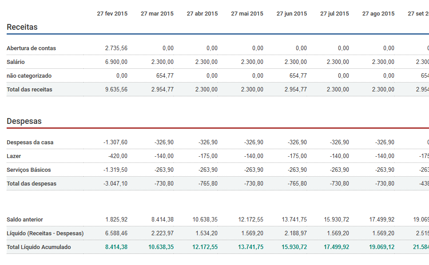Viewport: 429px width, 265px height.
Task: Select the "Despesas da casa" row label
Action: 30,142
